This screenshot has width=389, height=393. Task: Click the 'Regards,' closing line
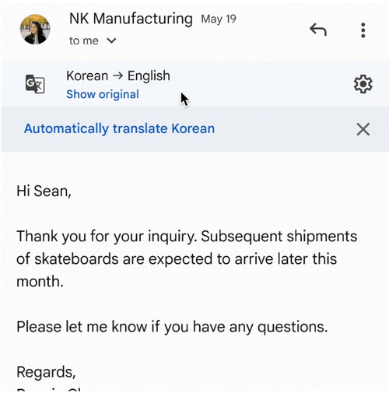click(x=46, y=373)
